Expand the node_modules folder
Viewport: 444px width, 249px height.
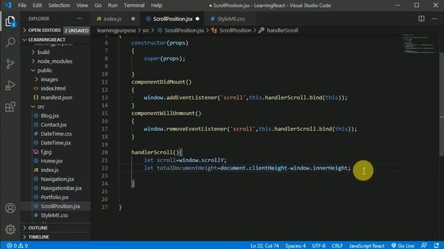click(x=55, y=62)
